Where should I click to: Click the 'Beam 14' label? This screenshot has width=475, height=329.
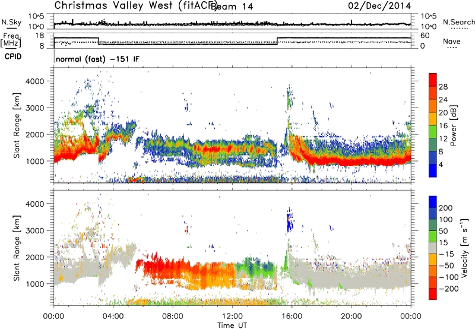click(x=232, y=7)
